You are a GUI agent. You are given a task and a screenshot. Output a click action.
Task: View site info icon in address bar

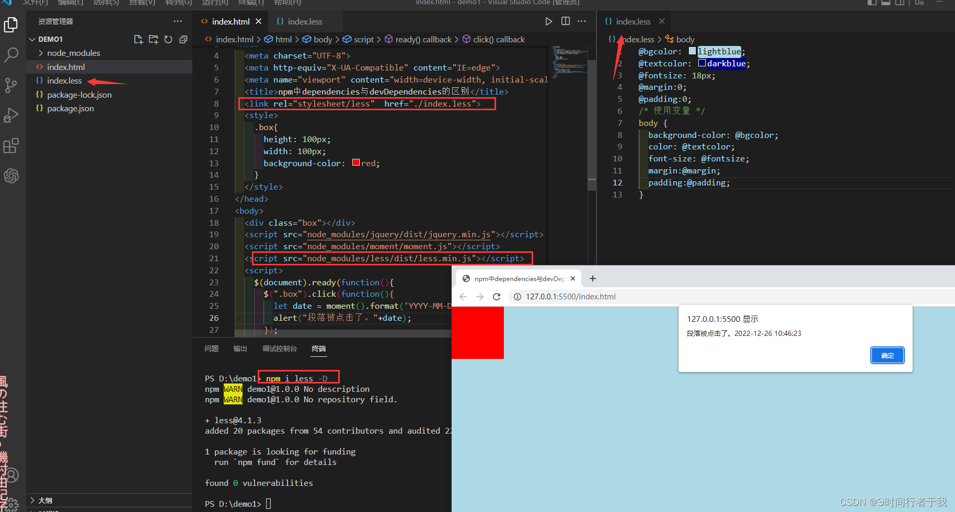coord(517,297)
